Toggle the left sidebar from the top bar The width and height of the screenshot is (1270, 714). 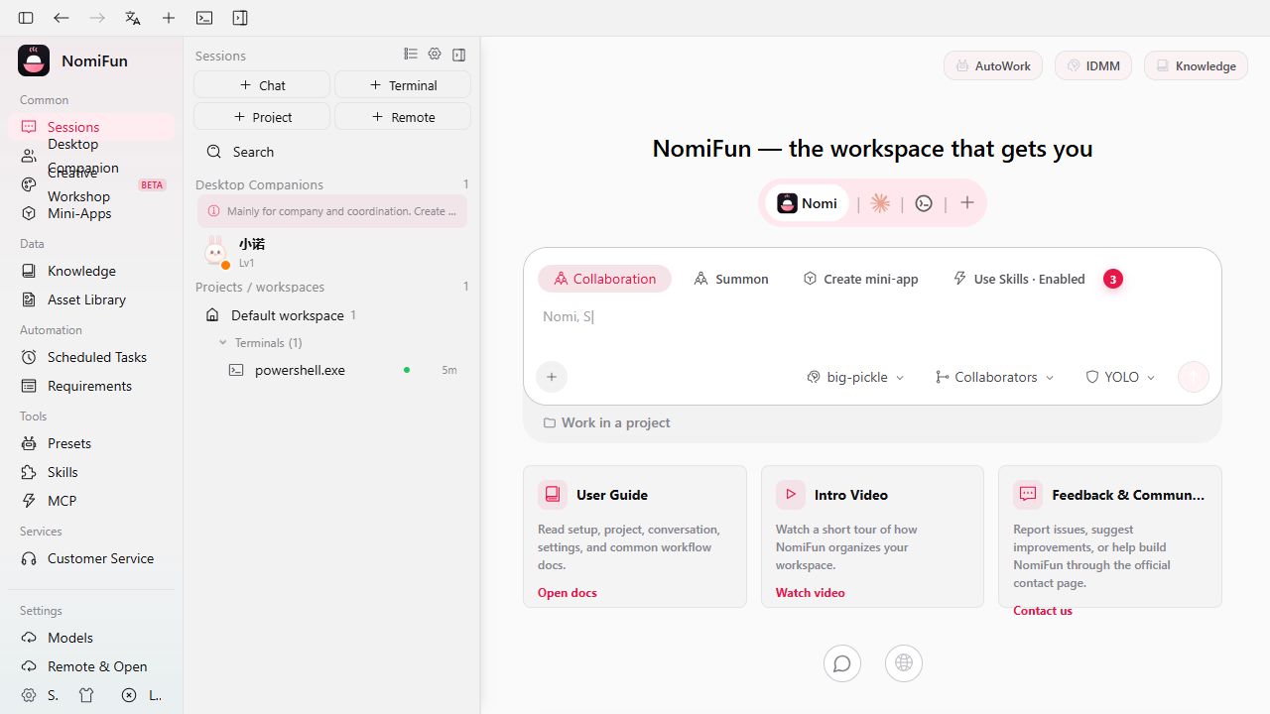[x=26, y=18]
